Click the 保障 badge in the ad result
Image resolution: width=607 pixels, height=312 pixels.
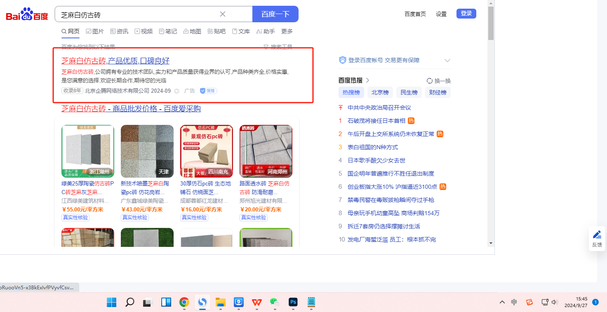coord(209,91)
